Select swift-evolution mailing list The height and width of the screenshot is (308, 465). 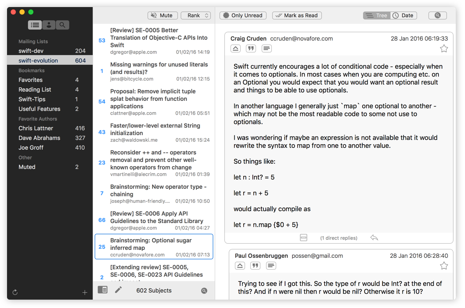[50, 61]
